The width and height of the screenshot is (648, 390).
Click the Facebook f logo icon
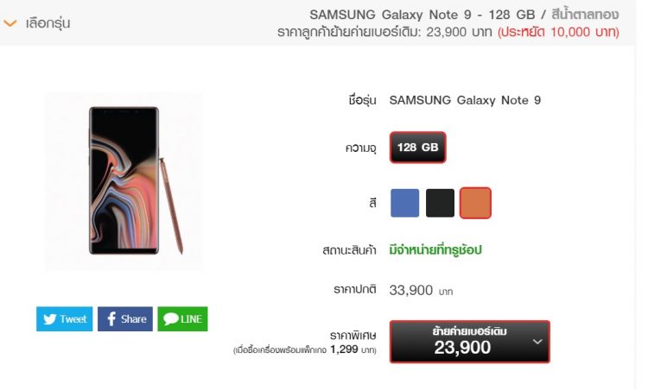tap(111, 319)
